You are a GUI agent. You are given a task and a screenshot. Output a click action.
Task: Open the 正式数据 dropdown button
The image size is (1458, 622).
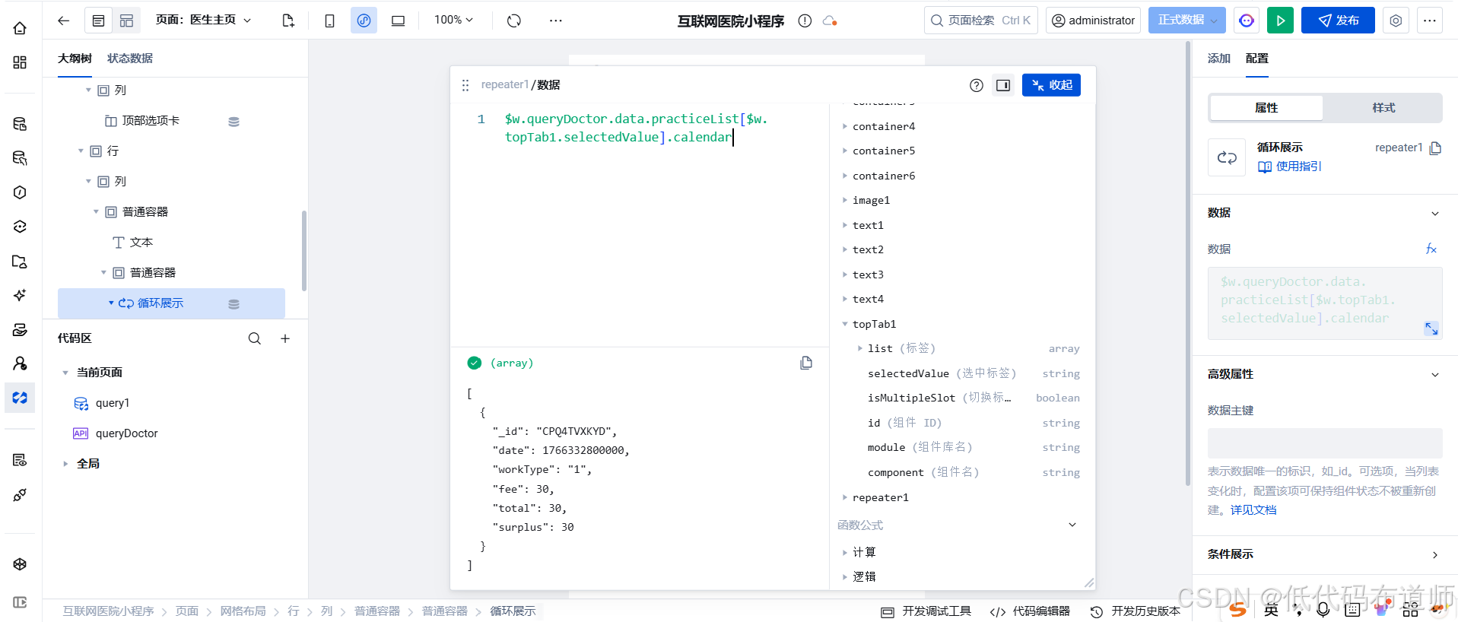tap(1187, 21)
